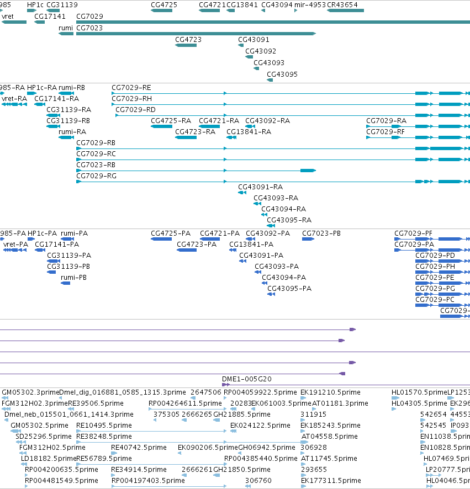Open the CG7023-RB transcript label
Viewport: 470px width, 489px height.
click(96, 164)
